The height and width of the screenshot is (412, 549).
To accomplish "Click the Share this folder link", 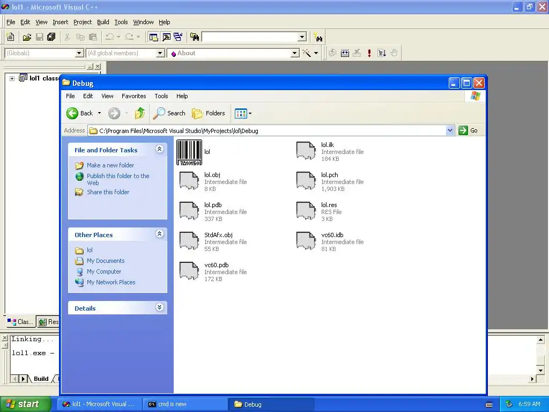I will [x=108, y=192].
